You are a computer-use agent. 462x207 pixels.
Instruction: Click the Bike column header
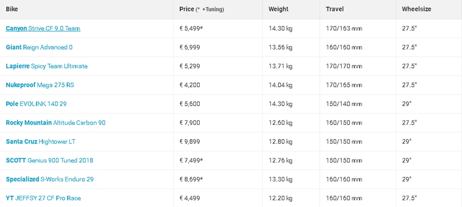point(12,9)
